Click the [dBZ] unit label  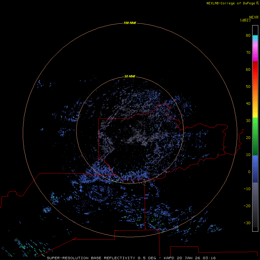(x=245, y=20)
